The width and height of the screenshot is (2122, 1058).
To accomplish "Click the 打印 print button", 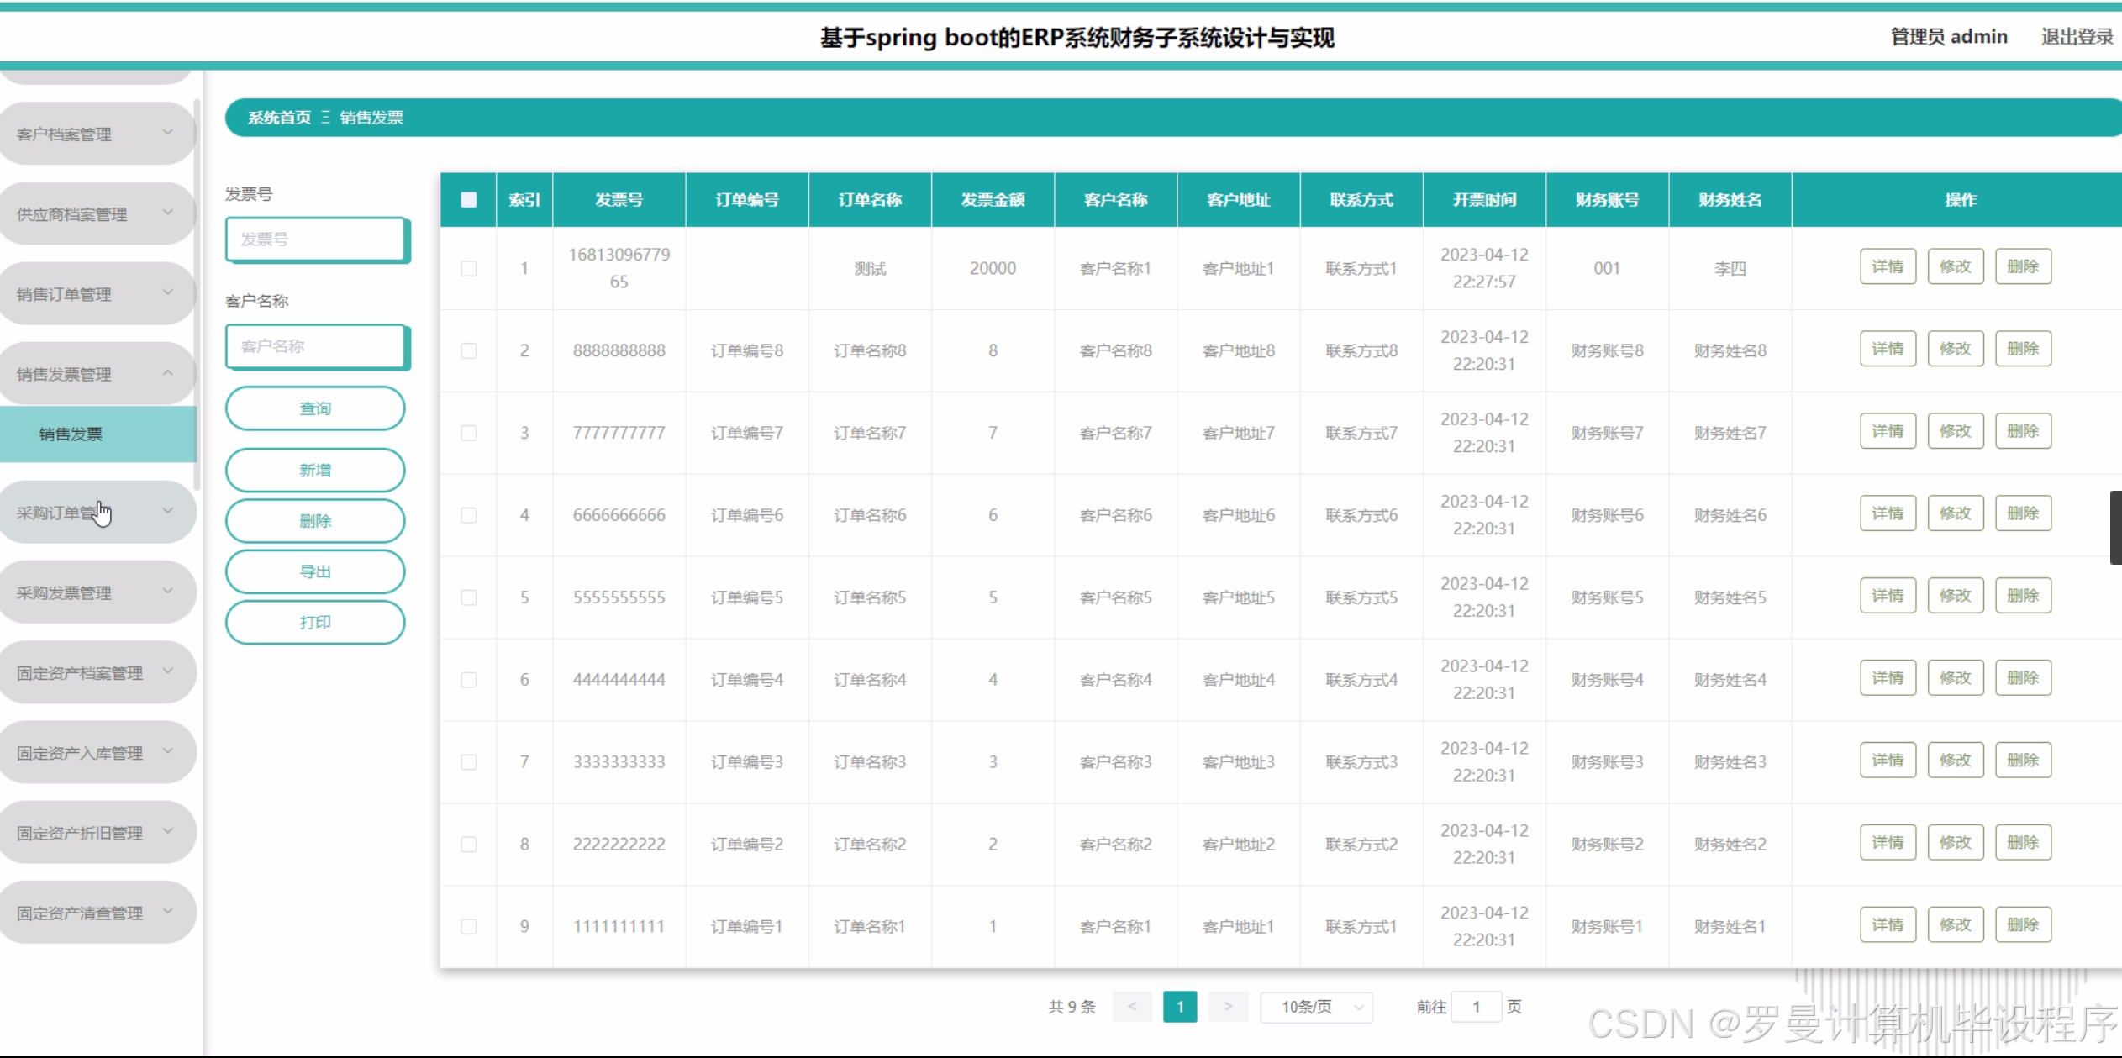I will pos(314,622).
